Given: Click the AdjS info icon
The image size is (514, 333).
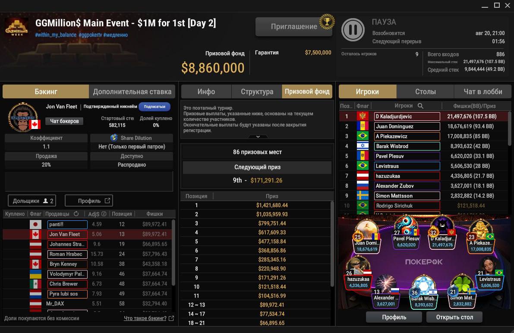Looking at the screenshot, I should (104, 214).
